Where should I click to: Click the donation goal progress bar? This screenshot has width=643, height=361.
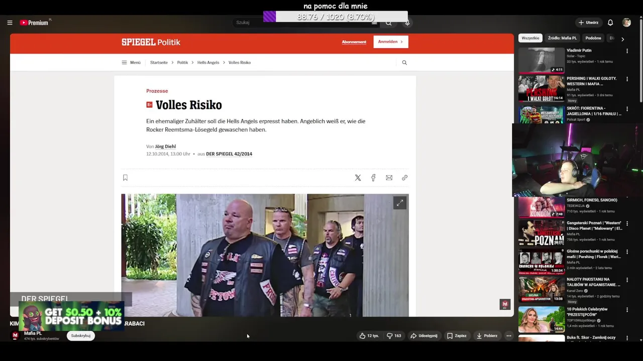point(336,17)
